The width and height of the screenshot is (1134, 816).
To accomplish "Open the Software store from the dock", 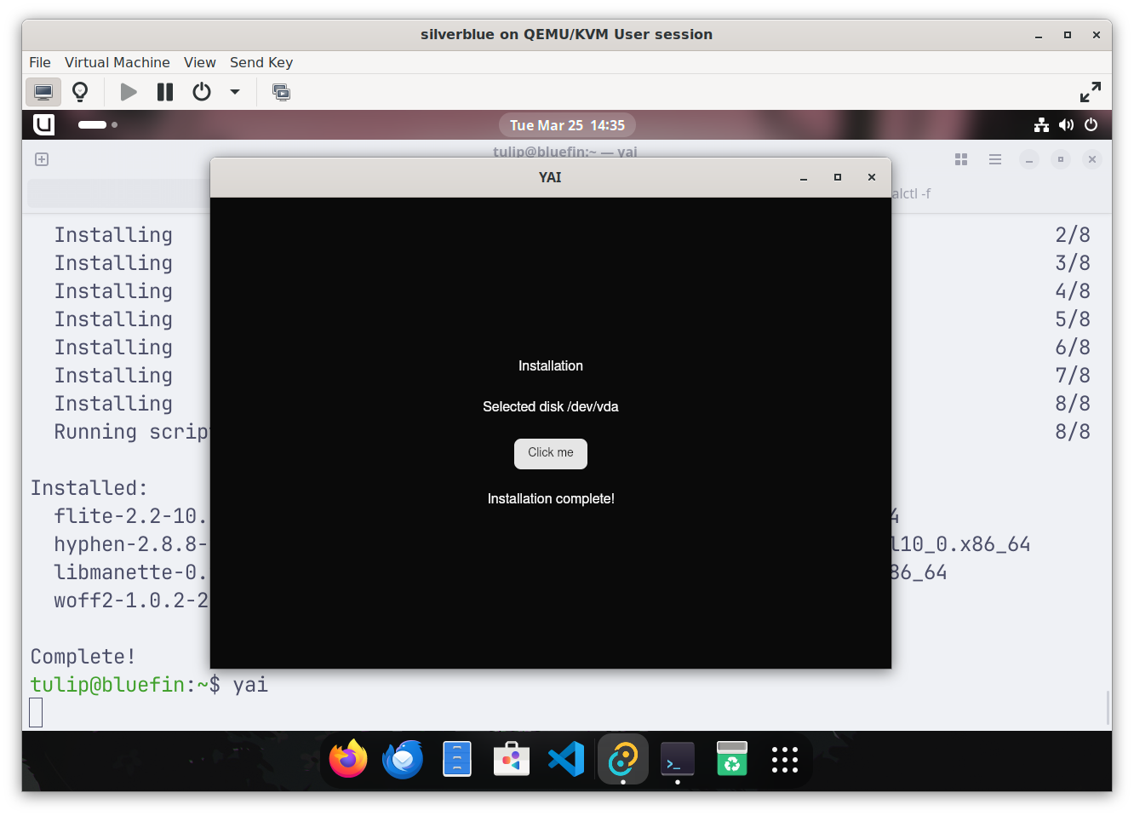I will pyautogui.click(x=512, y=759).
